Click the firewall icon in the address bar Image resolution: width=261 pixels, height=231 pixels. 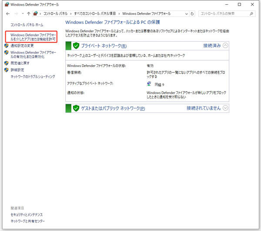[x=36, y=13]
